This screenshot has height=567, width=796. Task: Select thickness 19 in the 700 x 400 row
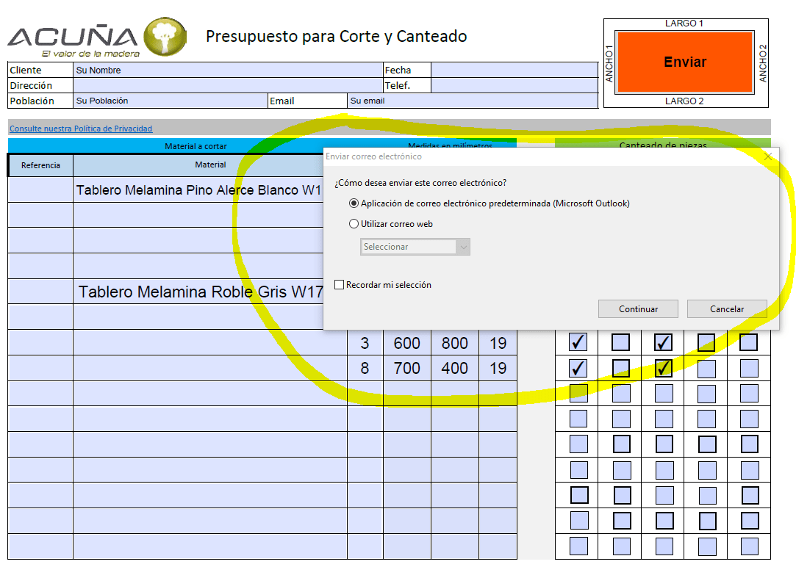(x=498, y=368)
